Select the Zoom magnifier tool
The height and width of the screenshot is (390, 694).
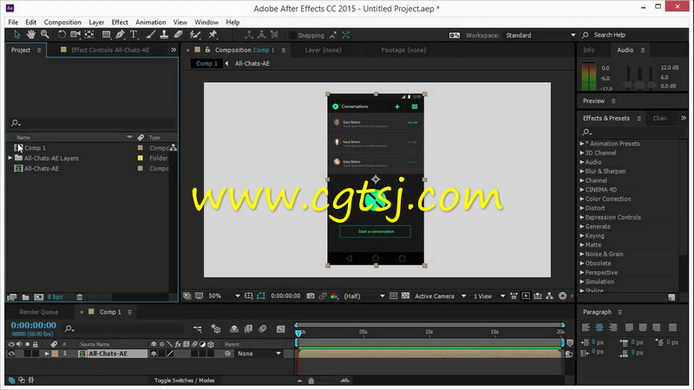pos(45,35)
